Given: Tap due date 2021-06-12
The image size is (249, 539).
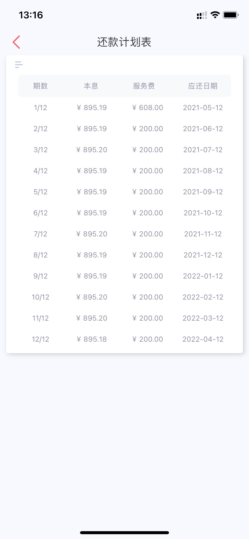Looking at the screenshot, I should 203,129.
